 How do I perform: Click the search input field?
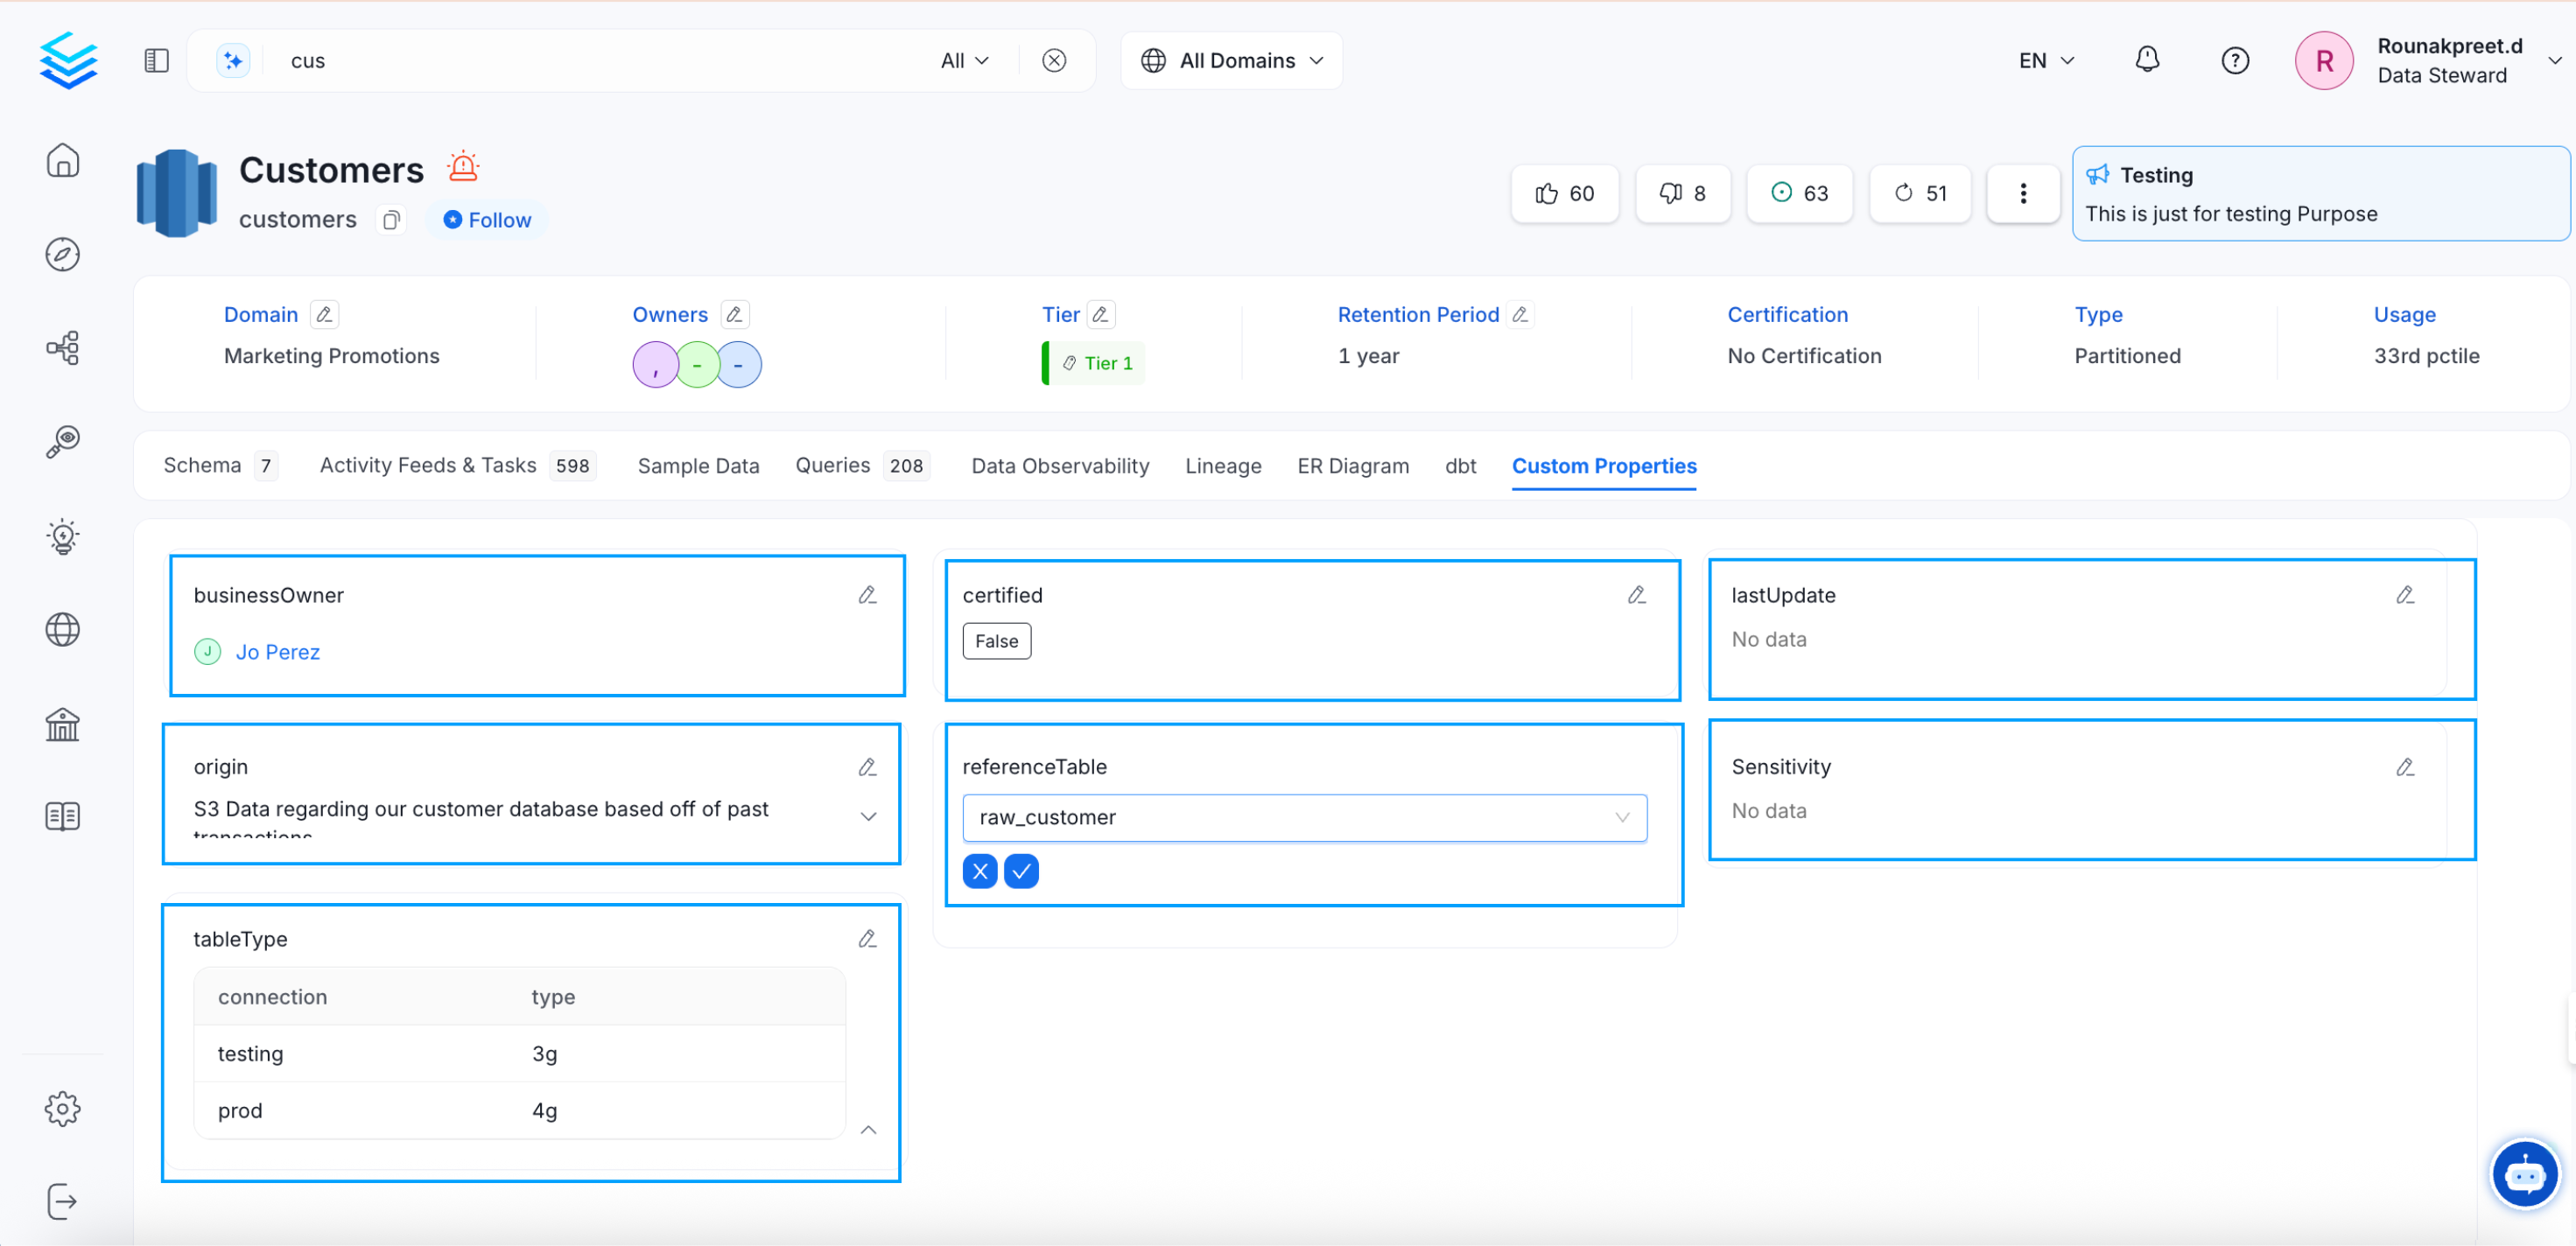click(600, 60)
